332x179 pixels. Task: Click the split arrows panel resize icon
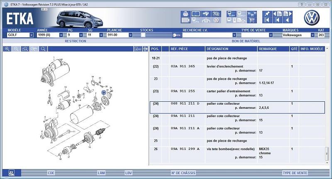tap(145, 49)
